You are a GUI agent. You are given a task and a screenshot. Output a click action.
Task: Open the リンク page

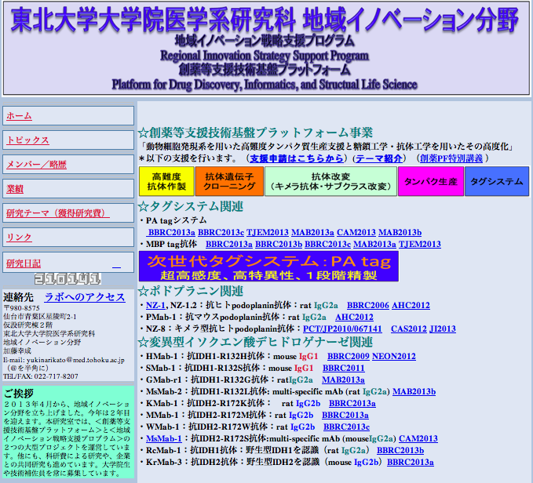[x=19, y=238]
